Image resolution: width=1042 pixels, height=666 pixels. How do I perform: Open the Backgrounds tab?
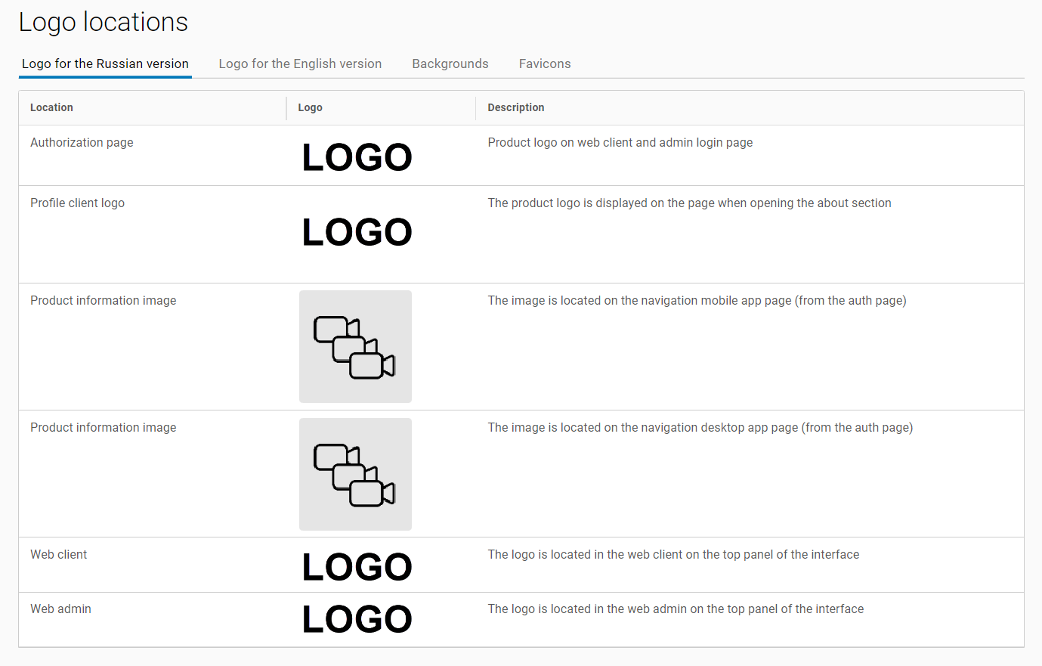(x=450, y=64)
